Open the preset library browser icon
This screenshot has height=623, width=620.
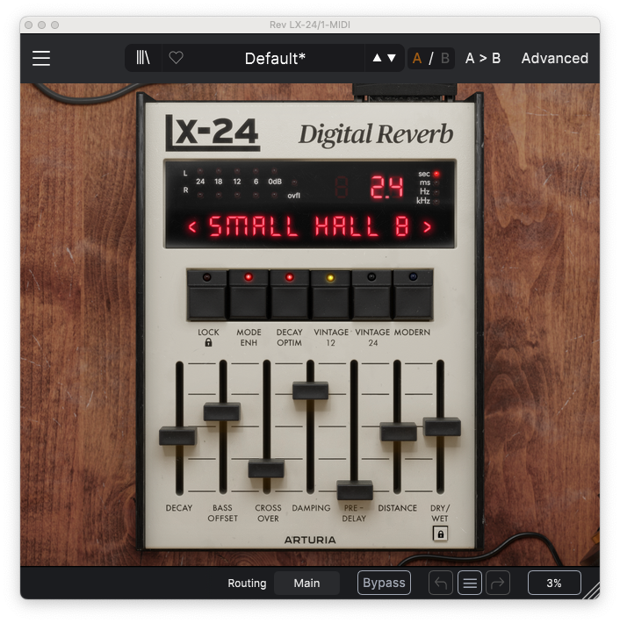pyautogui.click(x=143, y=59)
